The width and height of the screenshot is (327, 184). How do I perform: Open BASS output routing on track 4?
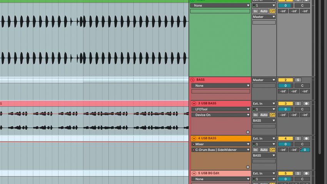[264, 156]
